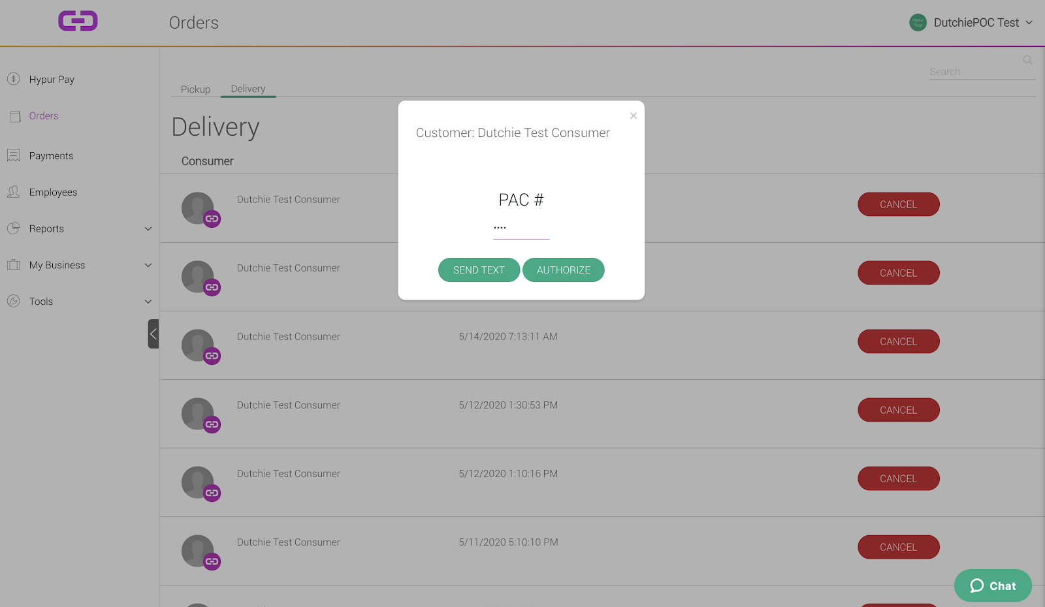Click the SEND TEXT button
The width and height of the screenshot is (1045, 607).
click(479, 270)
